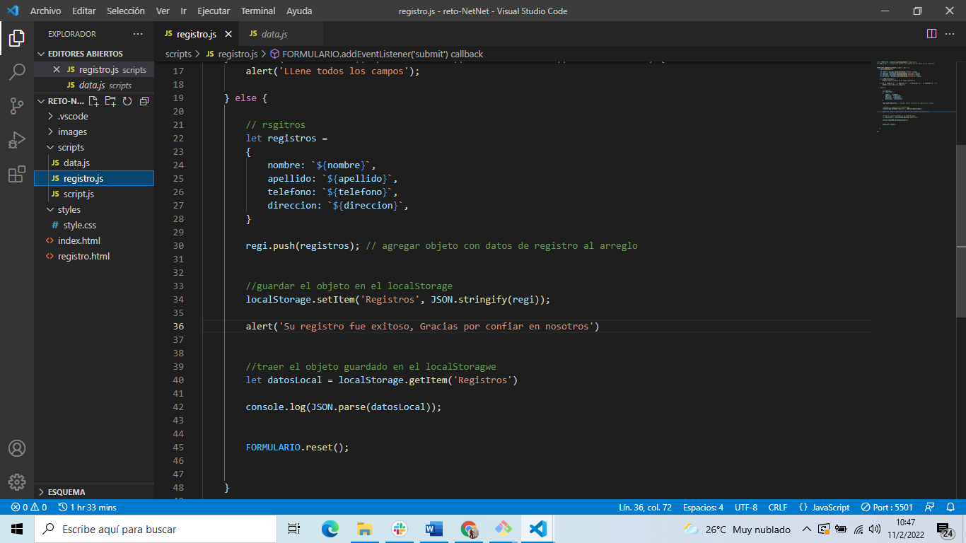Collapse all folders in explorer
966x543 pixels.
click(144, 101)
